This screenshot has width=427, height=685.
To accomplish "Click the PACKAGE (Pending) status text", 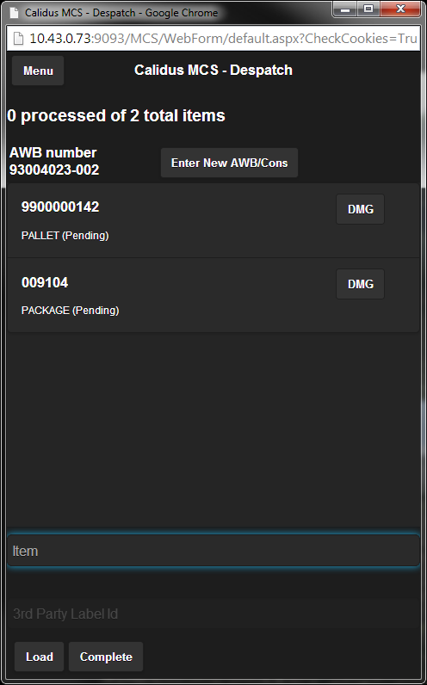I will [71, 310].
